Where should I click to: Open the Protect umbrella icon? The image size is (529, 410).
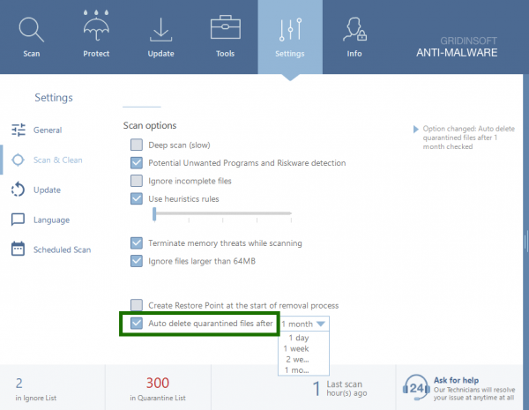point(96,26)
